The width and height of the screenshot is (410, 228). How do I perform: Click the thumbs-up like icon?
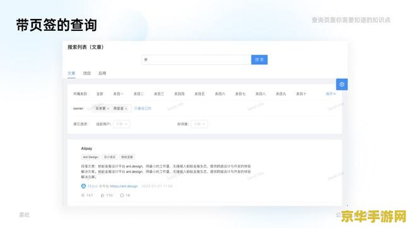[102, 195]
